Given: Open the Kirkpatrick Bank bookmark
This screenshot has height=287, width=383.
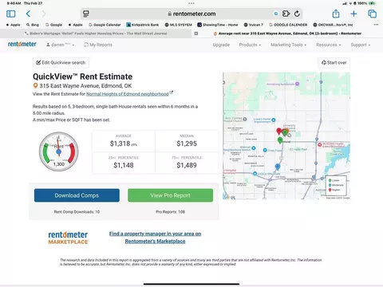Looking at the screenshot, I should tap(143, 25).
